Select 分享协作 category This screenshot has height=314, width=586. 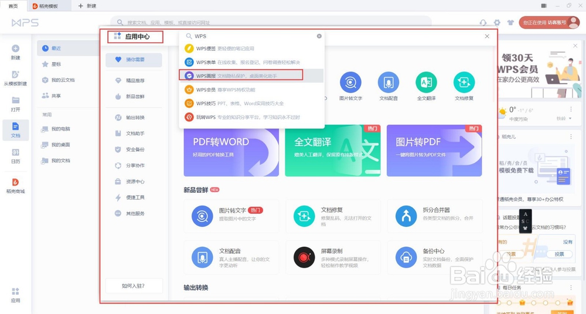click(134, 165)
